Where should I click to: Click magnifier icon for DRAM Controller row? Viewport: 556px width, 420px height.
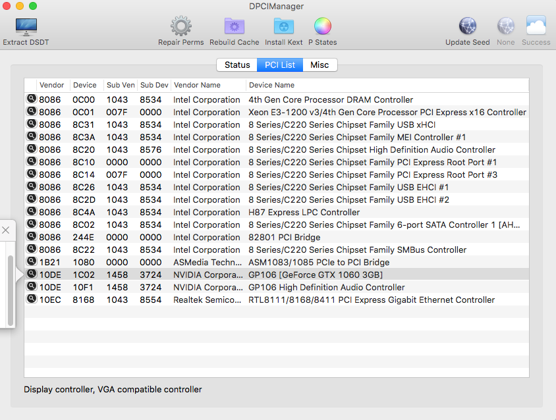pyautogui.click(x=32, y=99)
